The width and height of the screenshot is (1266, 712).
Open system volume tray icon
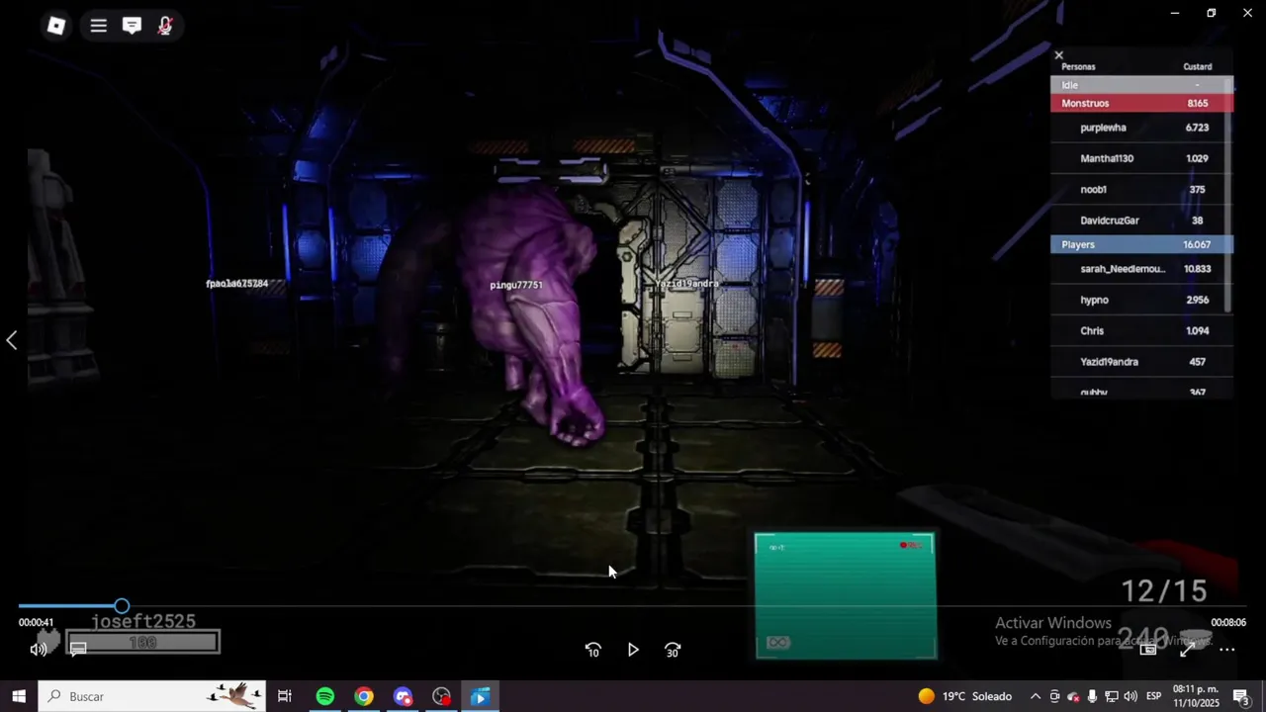click(x=1130, y=696)
